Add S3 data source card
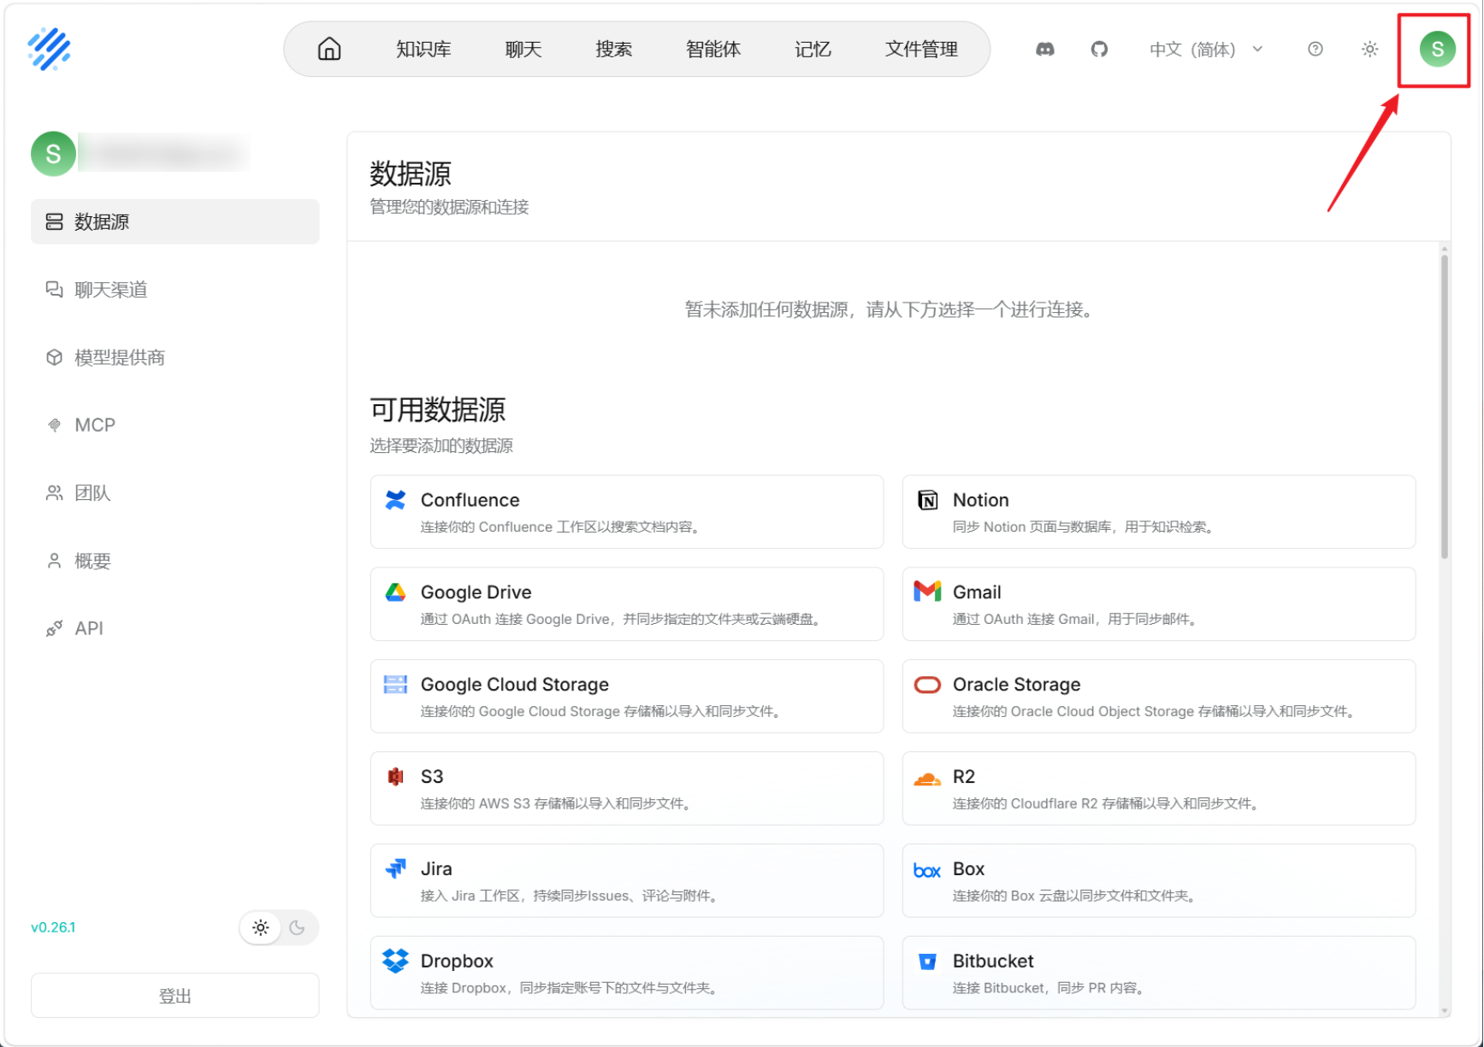This screenshot has height=1047, width=1484. (x=627, y=789)
